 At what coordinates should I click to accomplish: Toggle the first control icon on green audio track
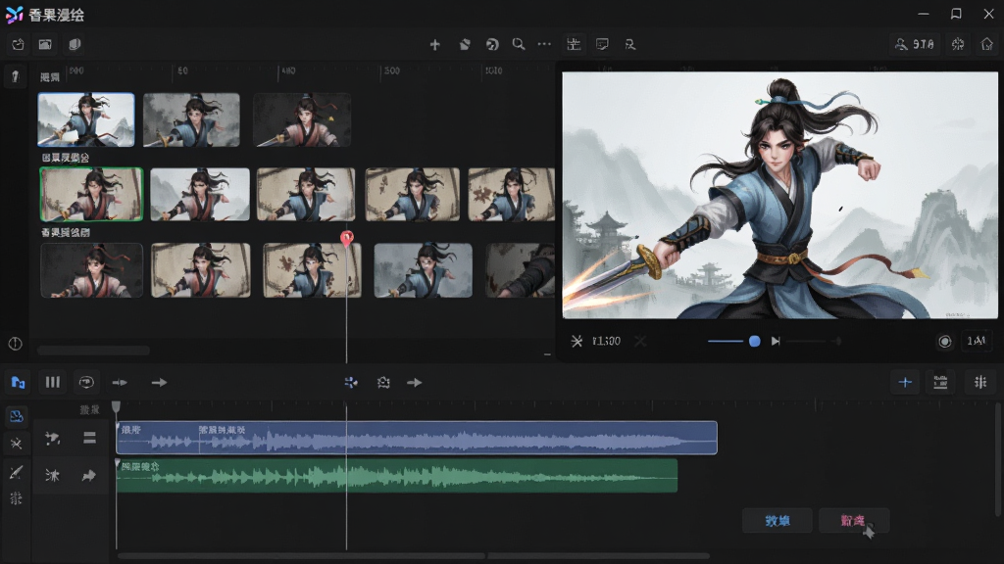[x=53, y=475]
